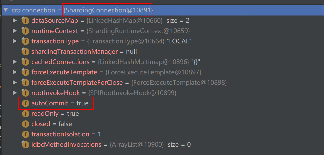The image size is (324, 155).
Task: Expand the dataSourceMap node
Action: pyautogui.click(x=15, y=21)
